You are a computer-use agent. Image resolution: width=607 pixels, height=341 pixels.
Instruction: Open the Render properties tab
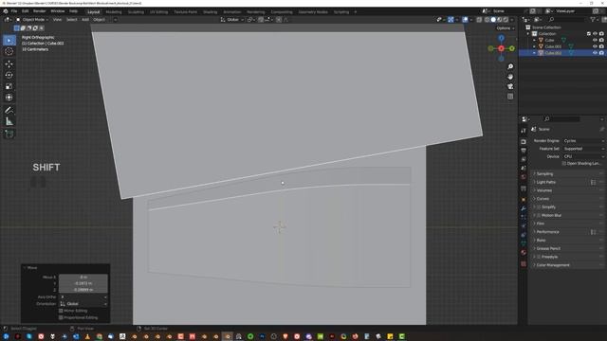pyautogui.click(x=524, y=141)
